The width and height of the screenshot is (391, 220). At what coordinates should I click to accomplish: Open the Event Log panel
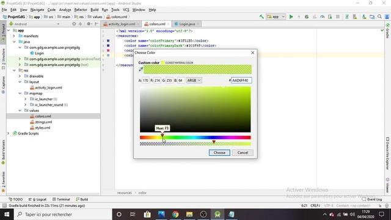372,199
